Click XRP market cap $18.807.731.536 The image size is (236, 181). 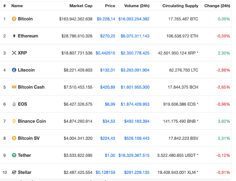click(x=77, y=53)
